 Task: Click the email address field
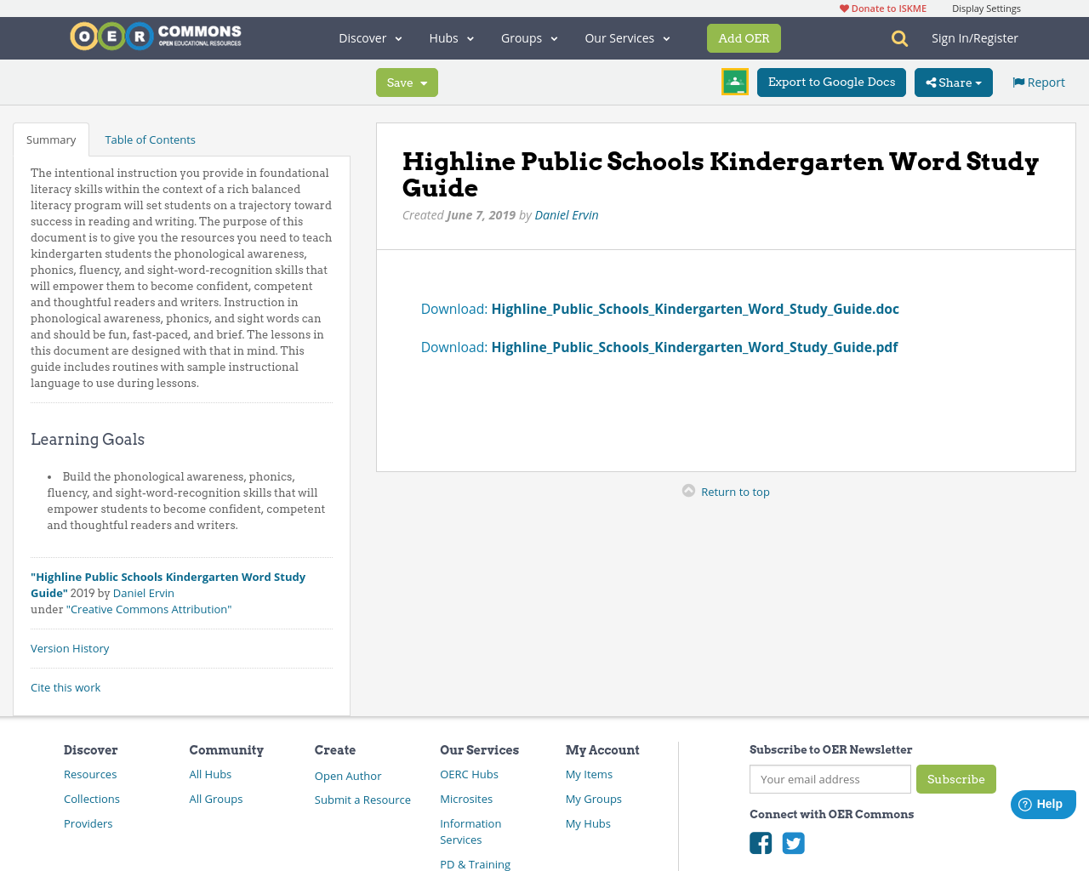click(x=830, y=778)
